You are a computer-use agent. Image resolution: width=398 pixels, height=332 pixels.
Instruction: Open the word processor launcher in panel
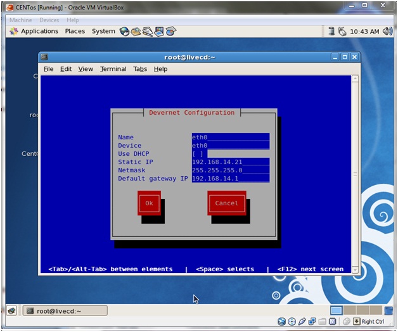pyautogui.click(x=148, y=32)
